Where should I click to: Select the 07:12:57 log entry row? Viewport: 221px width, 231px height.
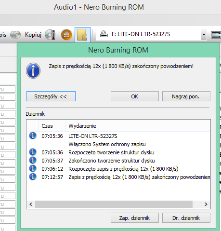coord(118,177)
